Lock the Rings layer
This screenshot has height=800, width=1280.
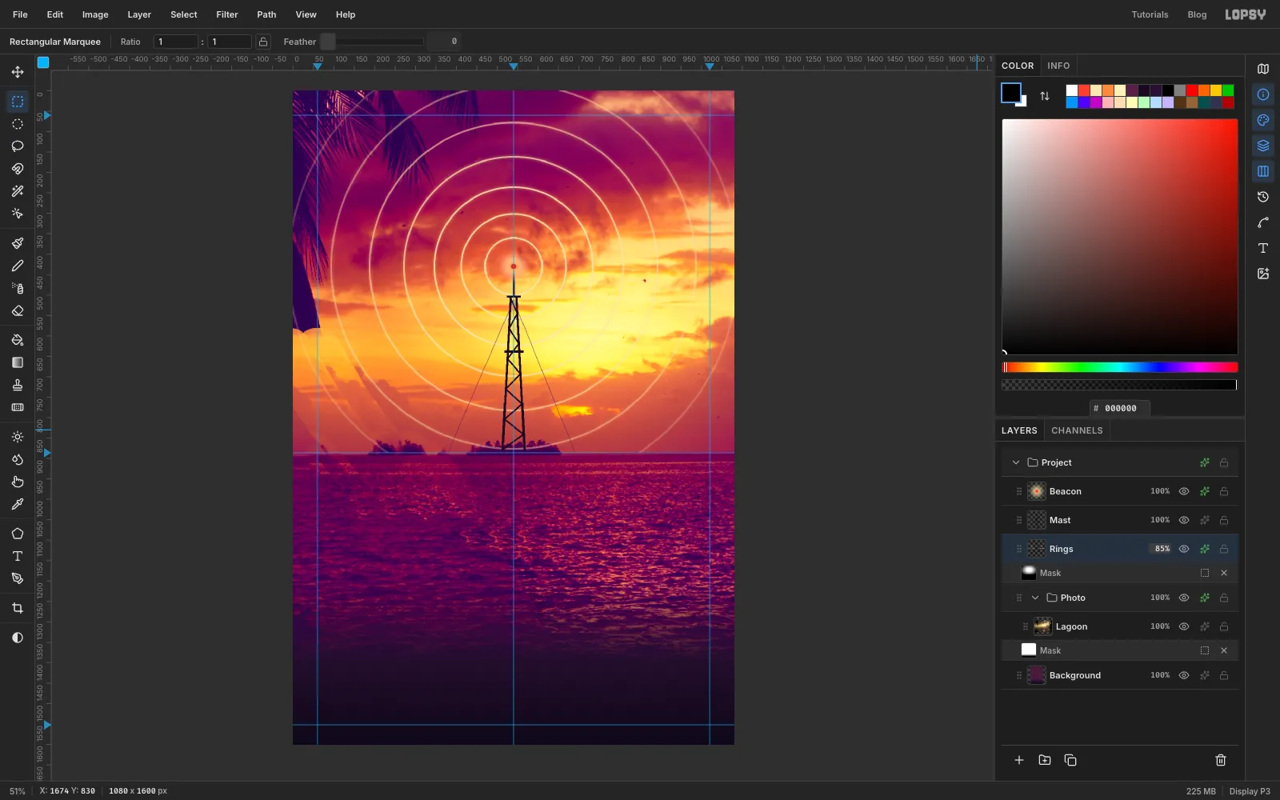click(x=1224, y=549)
